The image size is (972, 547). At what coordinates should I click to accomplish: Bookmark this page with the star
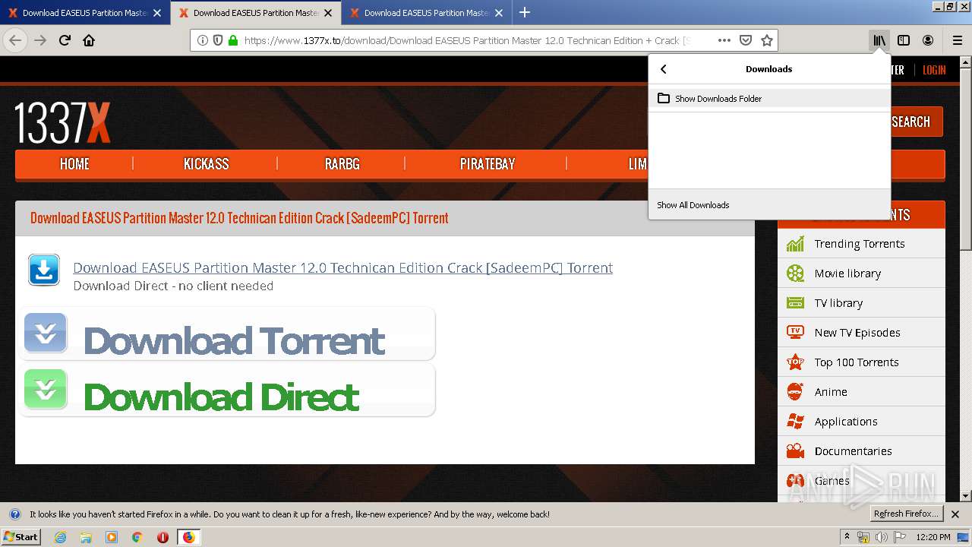coord(767,40)
